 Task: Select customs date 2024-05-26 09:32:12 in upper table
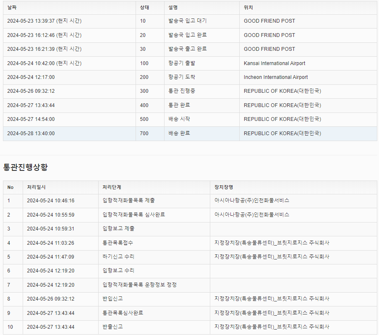(x=31, y=91)
